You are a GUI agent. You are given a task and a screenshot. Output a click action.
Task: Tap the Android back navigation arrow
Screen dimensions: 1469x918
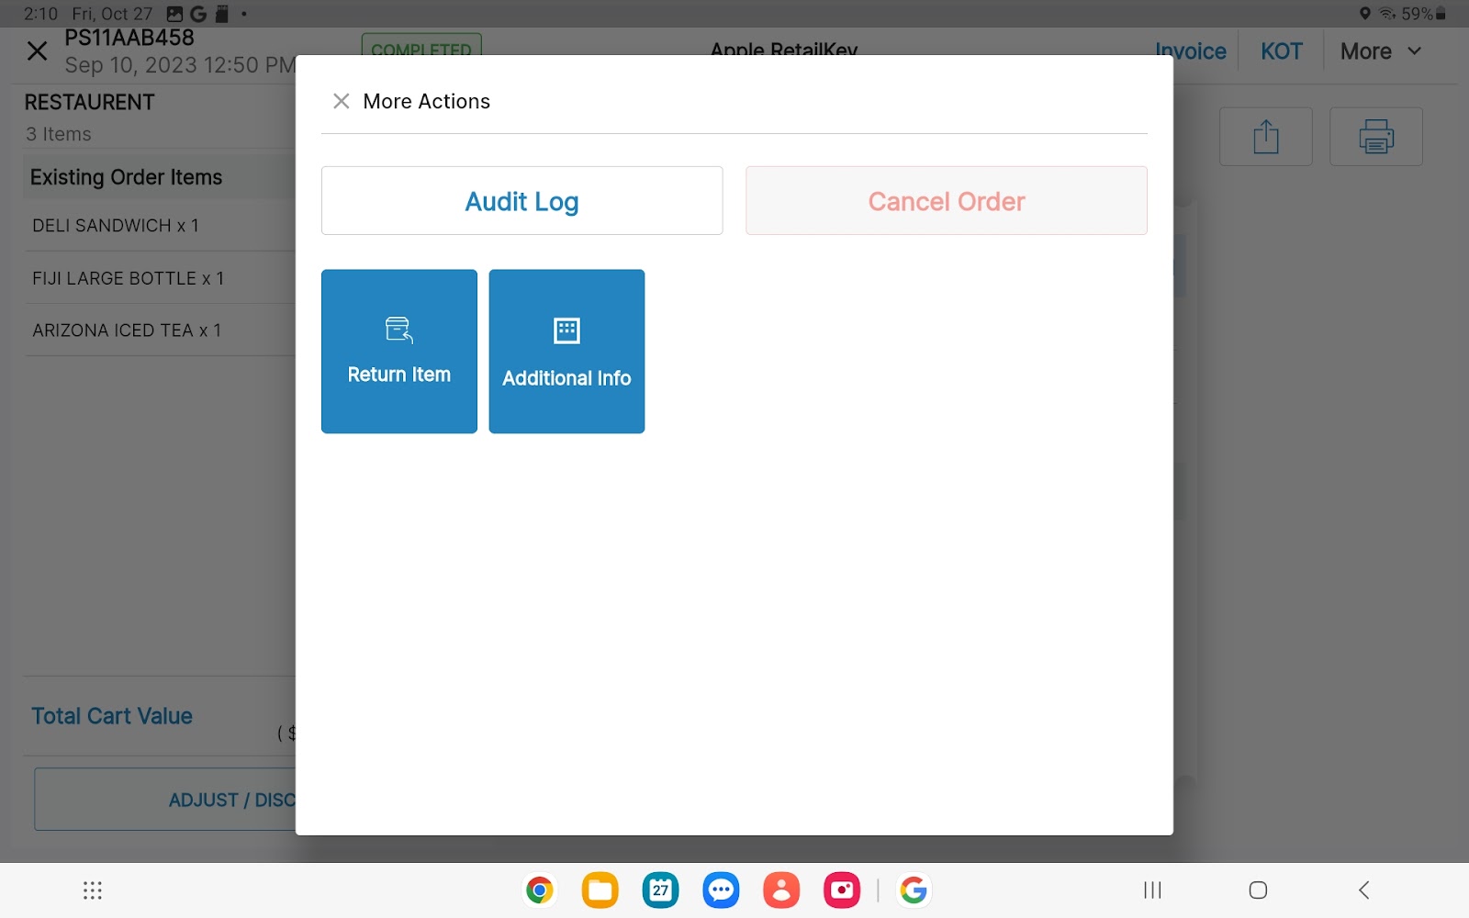tap(1363, 890)
